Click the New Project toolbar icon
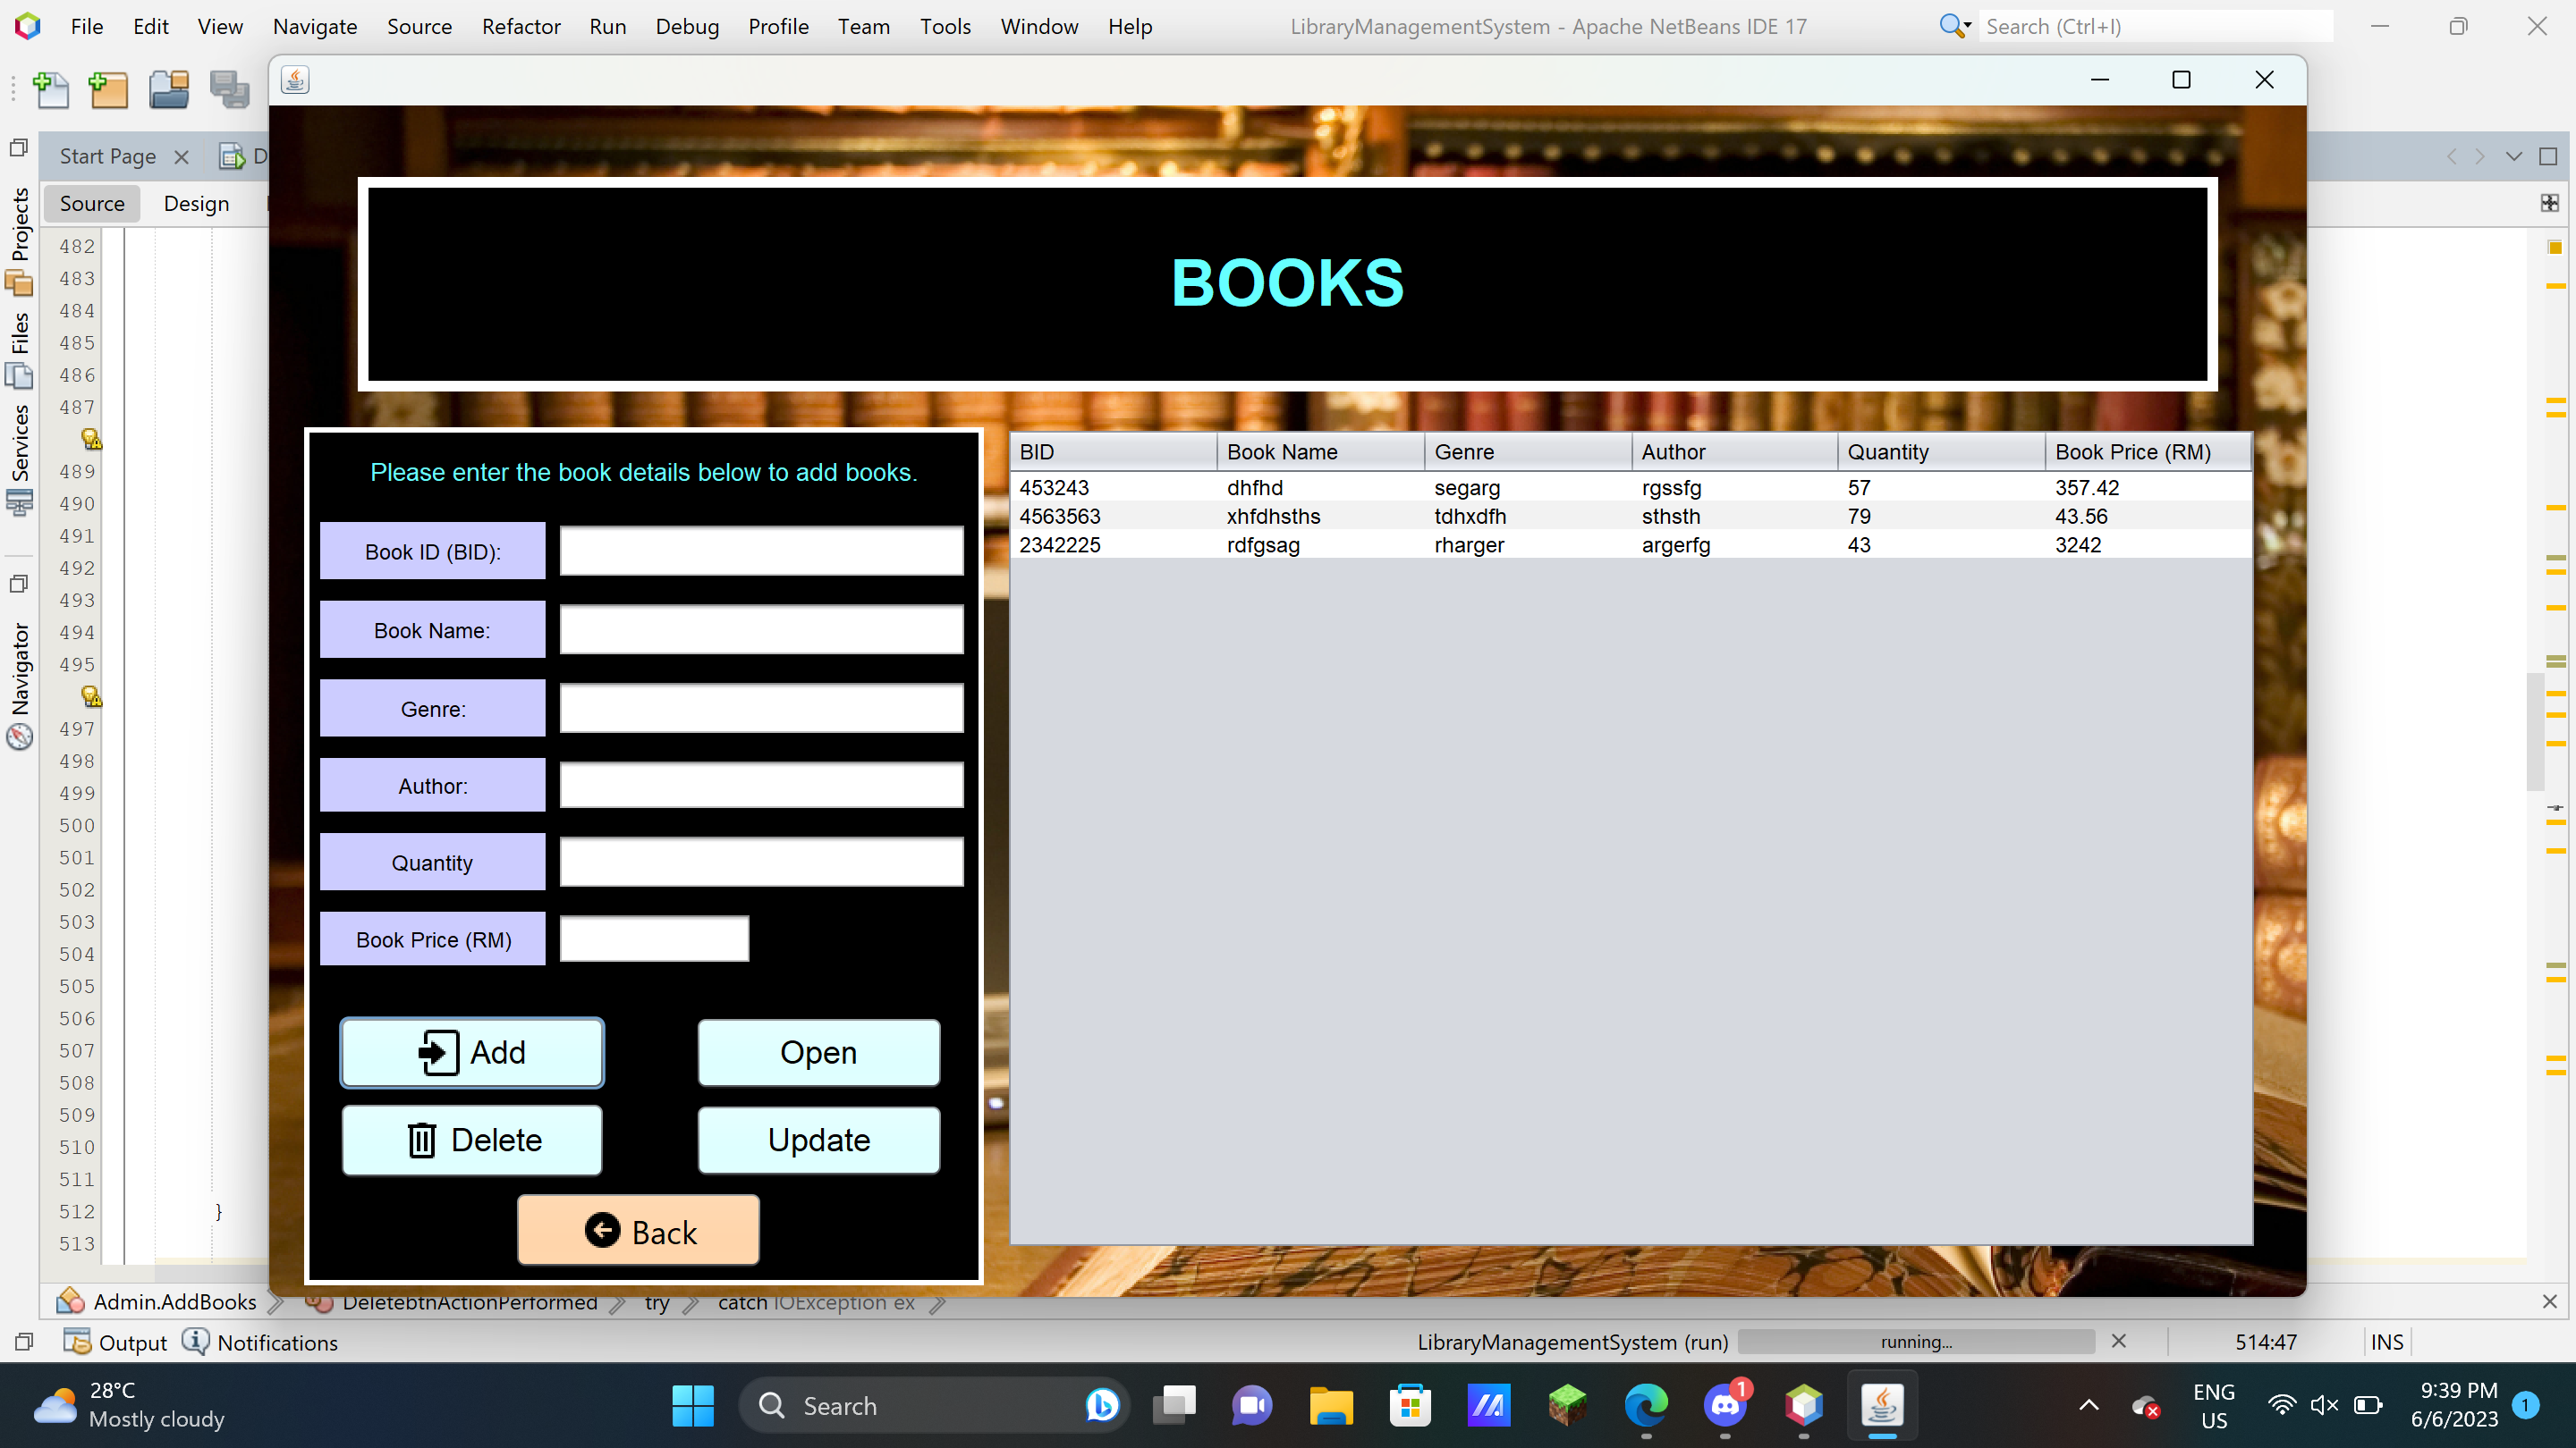Viewport: 2576px width, 1448px height. [x=109, y=90]
